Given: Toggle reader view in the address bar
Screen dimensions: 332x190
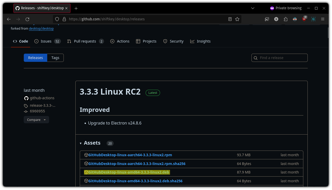Looking at the screenshot, I should coord(230,19).
